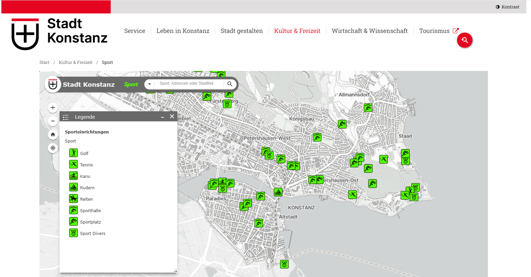Viewport: 531px width, 277px height.
Task: Click the map search magnifier button
Action: coord(230,84)
